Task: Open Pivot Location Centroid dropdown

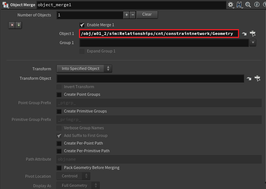Action: tap(73, 176)
